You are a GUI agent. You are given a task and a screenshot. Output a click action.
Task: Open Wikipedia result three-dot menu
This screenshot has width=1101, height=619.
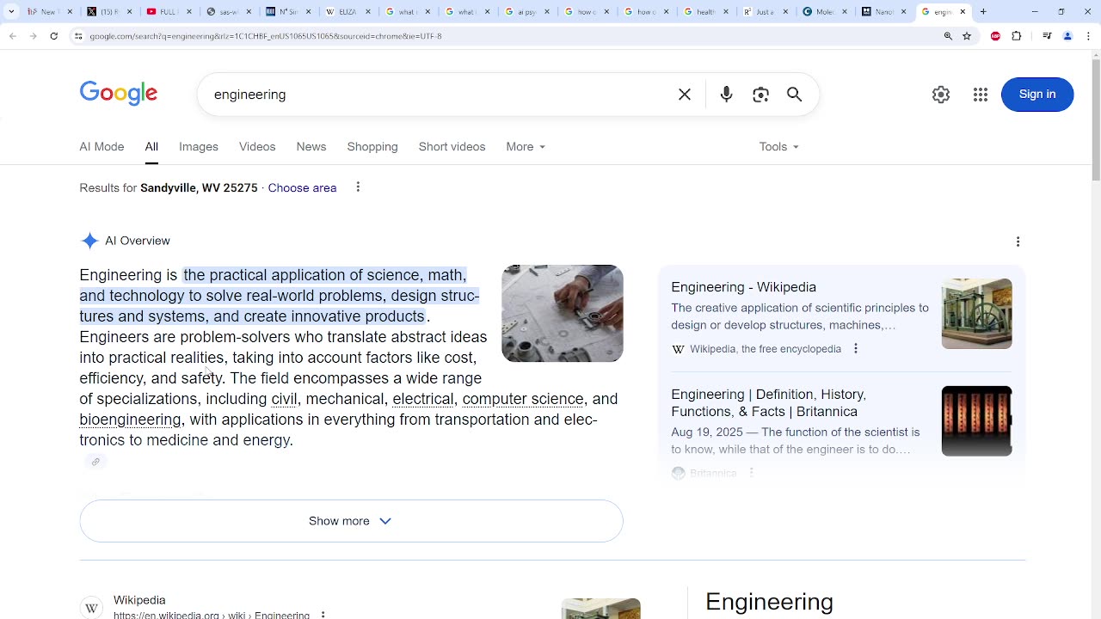(x=323, y=615)
